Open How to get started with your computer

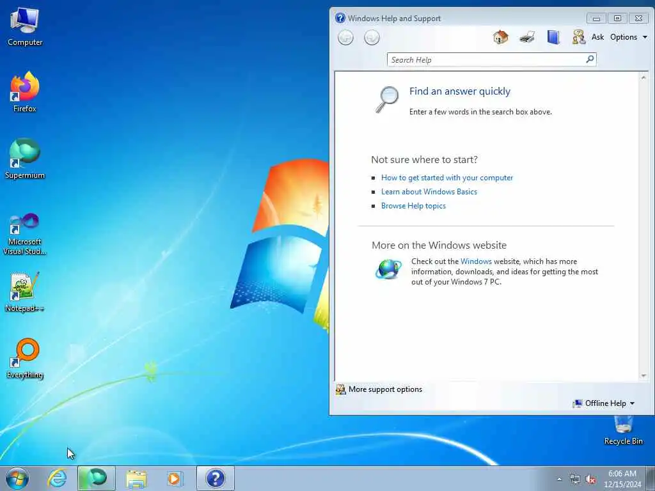[446, 178]
